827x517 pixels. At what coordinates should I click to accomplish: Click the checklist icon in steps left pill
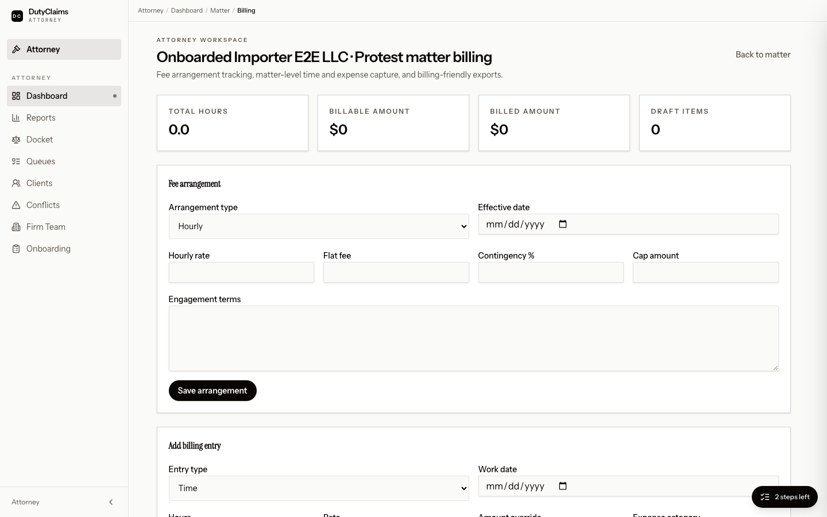tap(765, 497)
